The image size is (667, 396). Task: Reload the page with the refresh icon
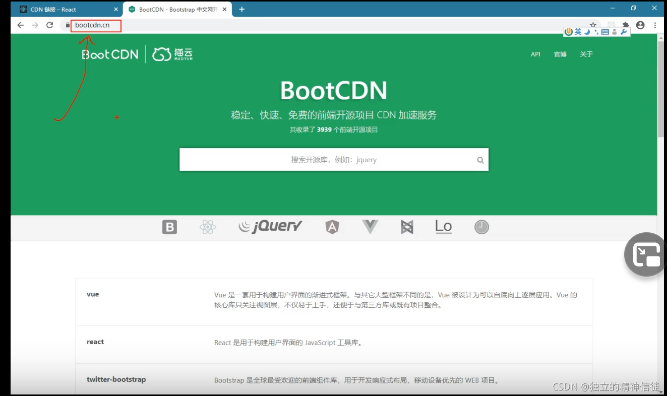[x=49, y=25]
